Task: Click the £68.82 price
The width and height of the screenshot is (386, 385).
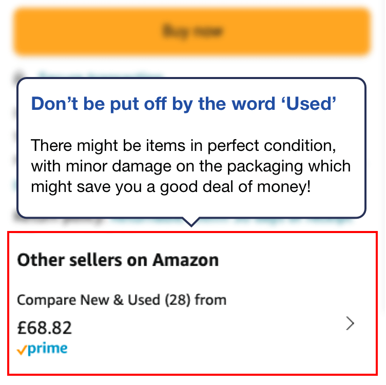Action: pos(45,327)
